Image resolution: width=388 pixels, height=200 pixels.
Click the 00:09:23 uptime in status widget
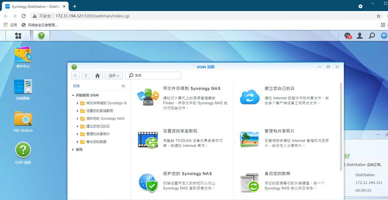click(x=363, y=190)
